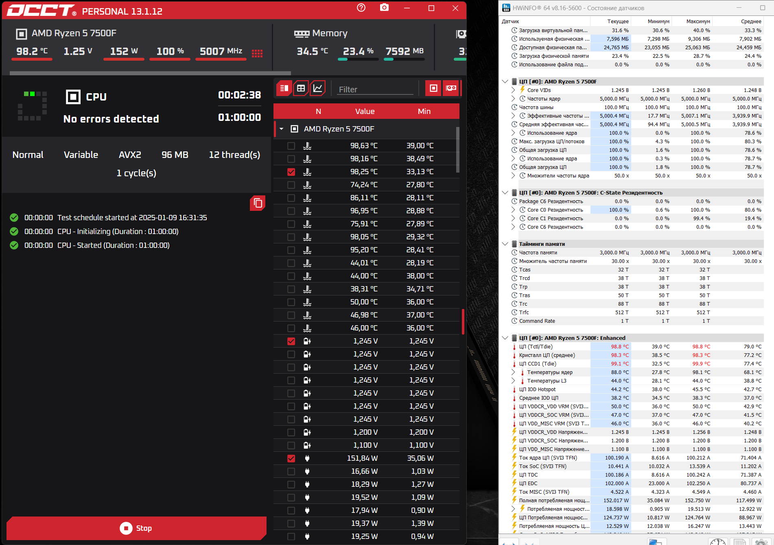Open the OCCT help icon in the title bar
Image resolution: width=774 pixels, height=545 pixels.
tap(361, 8)
